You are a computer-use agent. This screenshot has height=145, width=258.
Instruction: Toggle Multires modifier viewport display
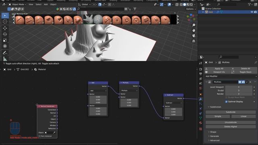[x=240, y=82]
